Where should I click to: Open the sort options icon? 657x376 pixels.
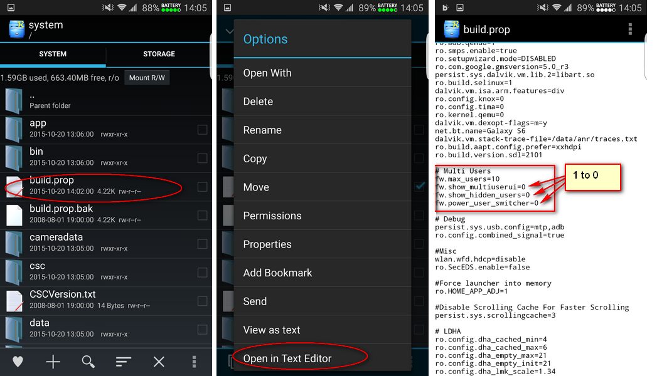coord(124,362)
